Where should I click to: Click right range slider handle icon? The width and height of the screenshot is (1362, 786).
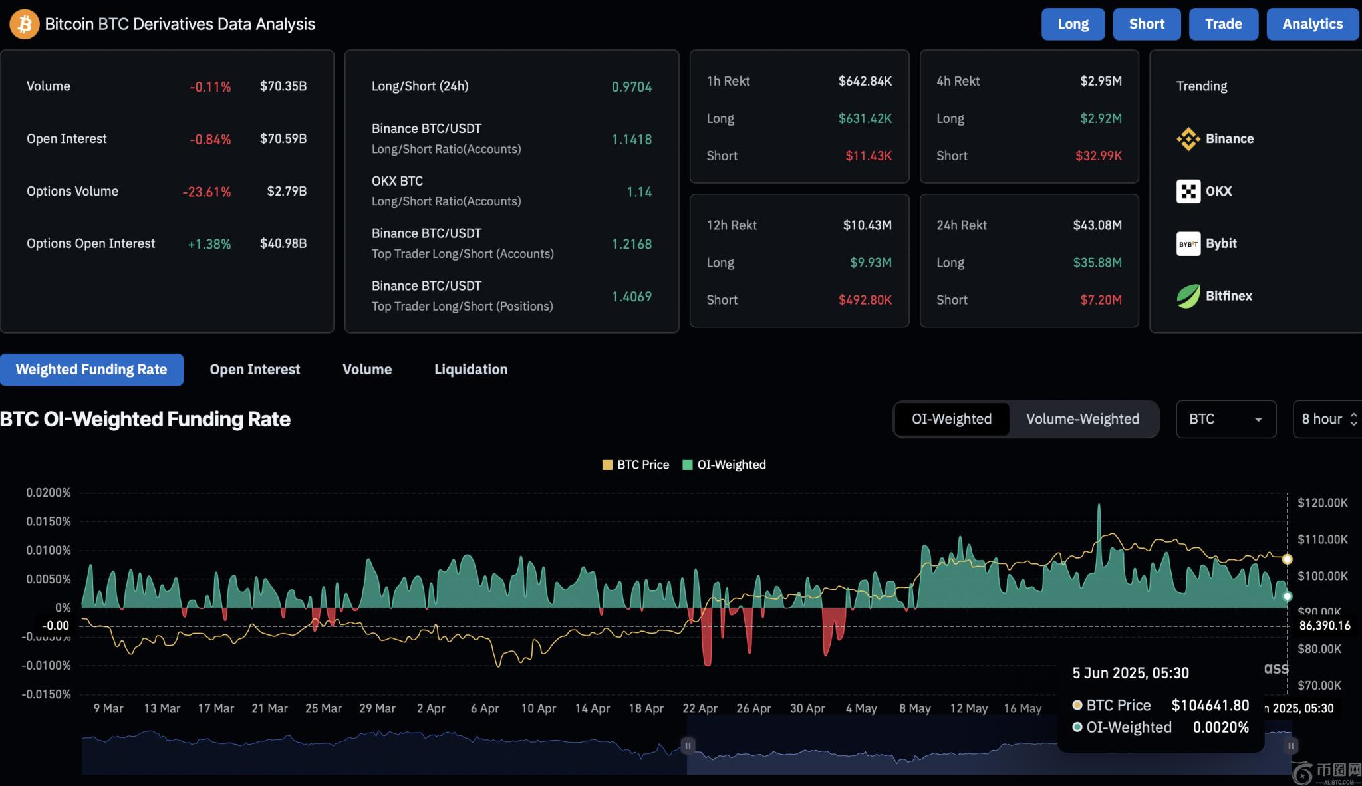click(x=1291, y=746)
